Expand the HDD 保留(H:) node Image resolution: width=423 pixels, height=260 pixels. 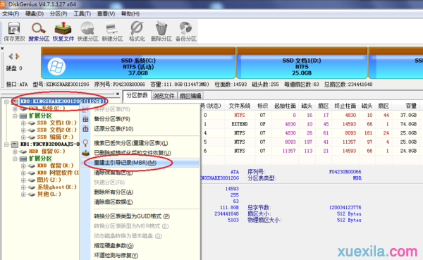point(23,166)
